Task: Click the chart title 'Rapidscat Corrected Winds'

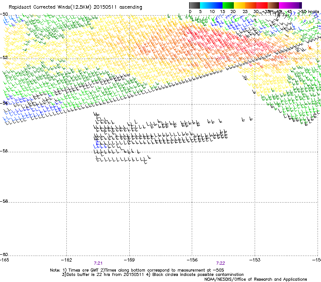Action: [39, 7]
